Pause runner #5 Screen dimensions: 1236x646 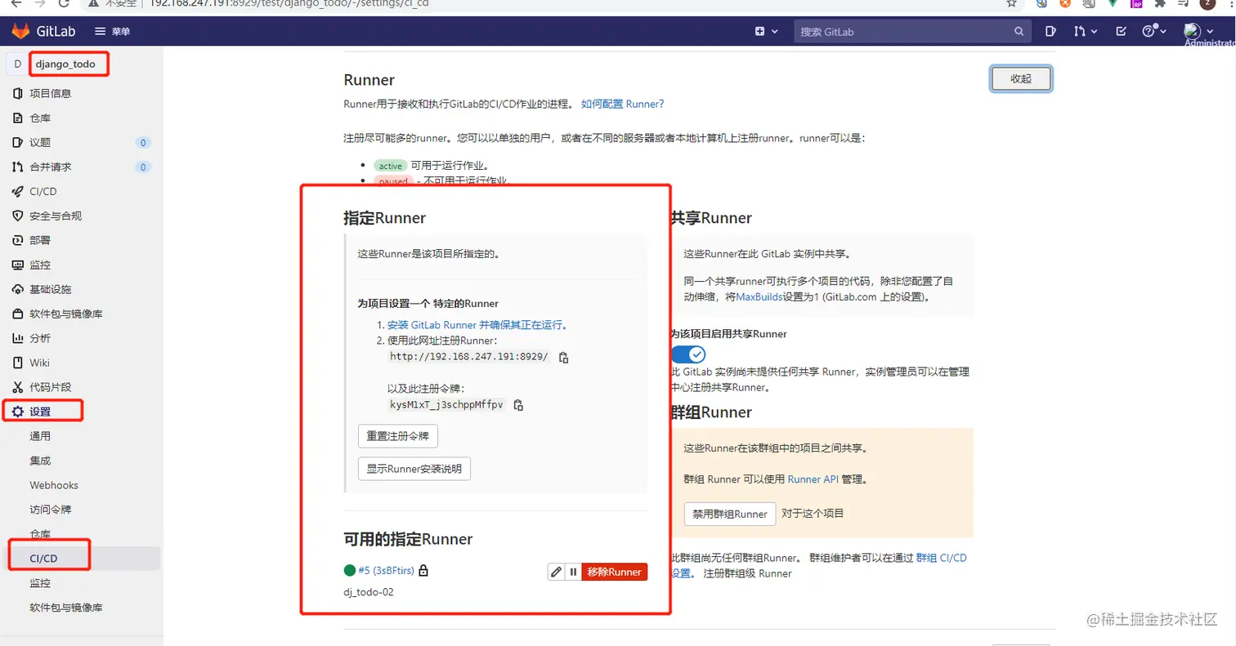click(x=573, y=572)
